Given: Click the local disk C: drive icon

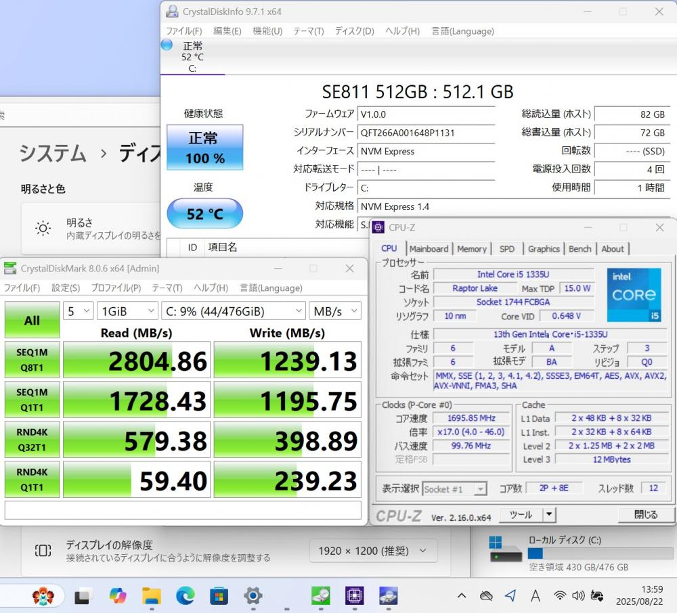Looking at the screenshot, I should click(506, 549).
